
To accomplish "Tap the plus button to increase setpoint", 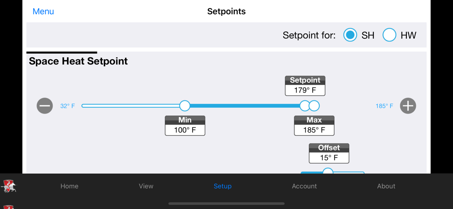I will click(408, 106).
